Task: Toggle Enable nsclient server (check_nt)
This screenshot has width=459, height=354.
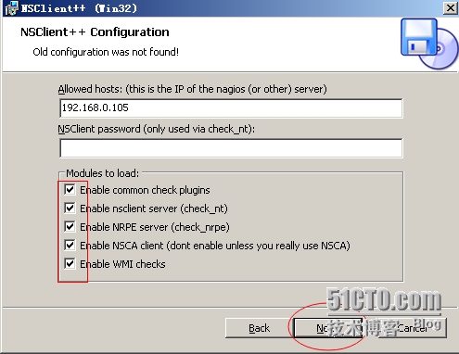Action: (70, 209)
